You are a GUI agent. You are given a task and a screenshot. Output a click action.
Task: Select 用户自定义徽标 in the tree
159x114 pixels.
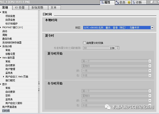point(14,103)
